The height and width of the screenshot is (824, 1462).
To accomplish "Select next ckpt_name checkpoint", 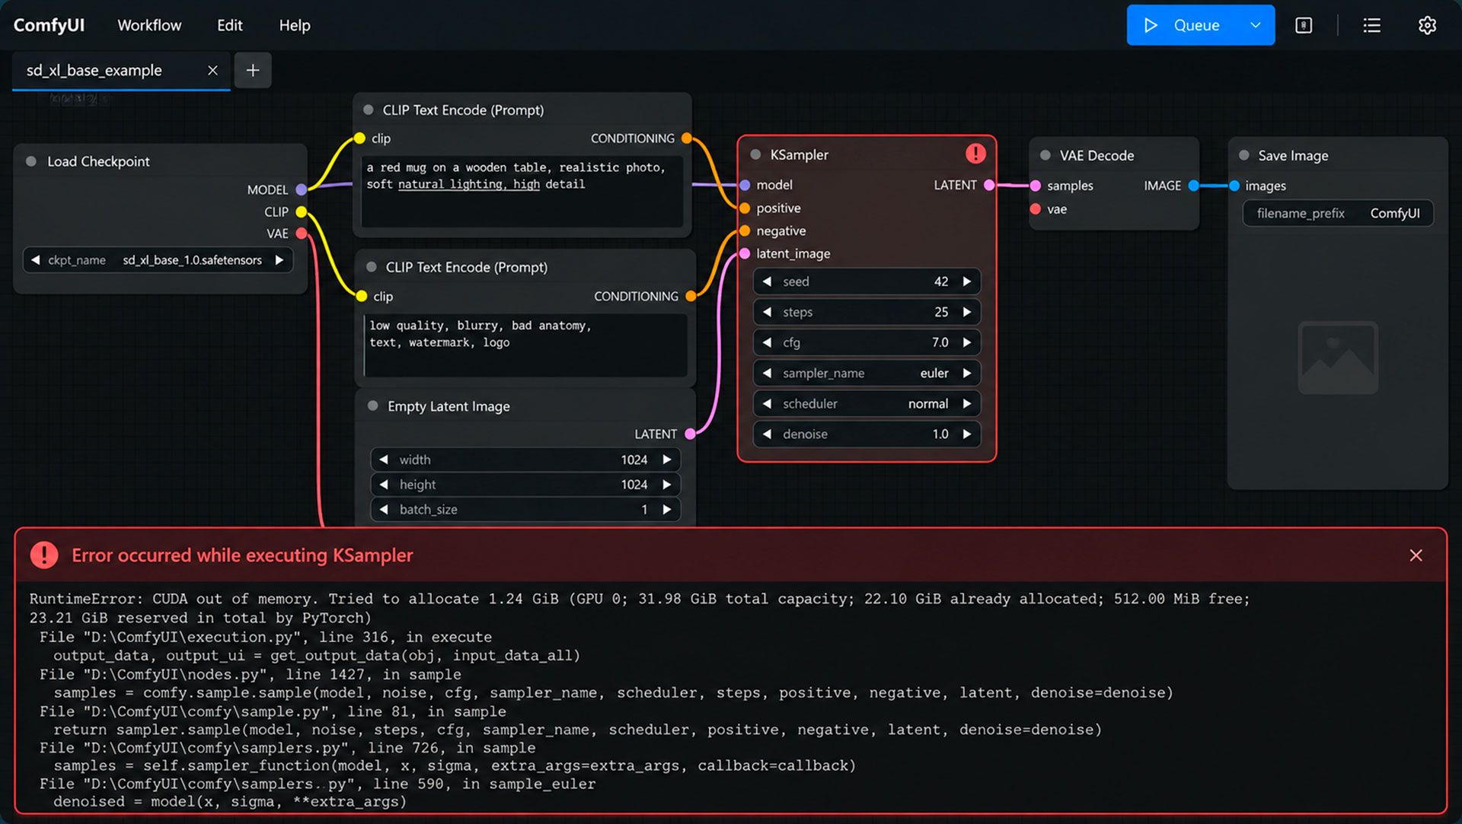I will (x=279, y=260).
